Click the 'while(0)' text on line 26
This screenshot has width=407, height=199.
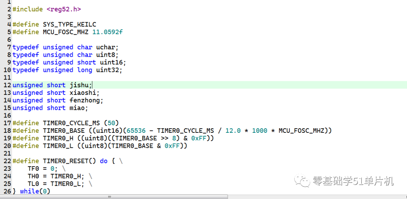35,191
